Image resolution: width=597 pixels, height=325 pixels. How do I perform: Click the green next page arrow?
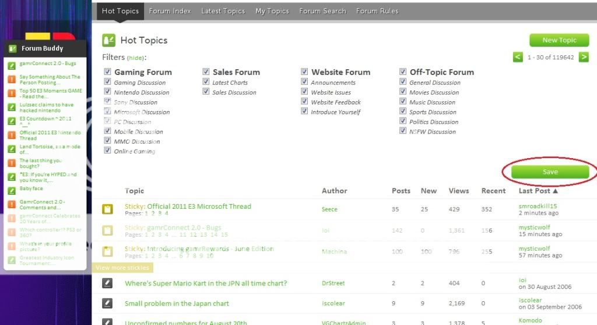tap(584, 57)
